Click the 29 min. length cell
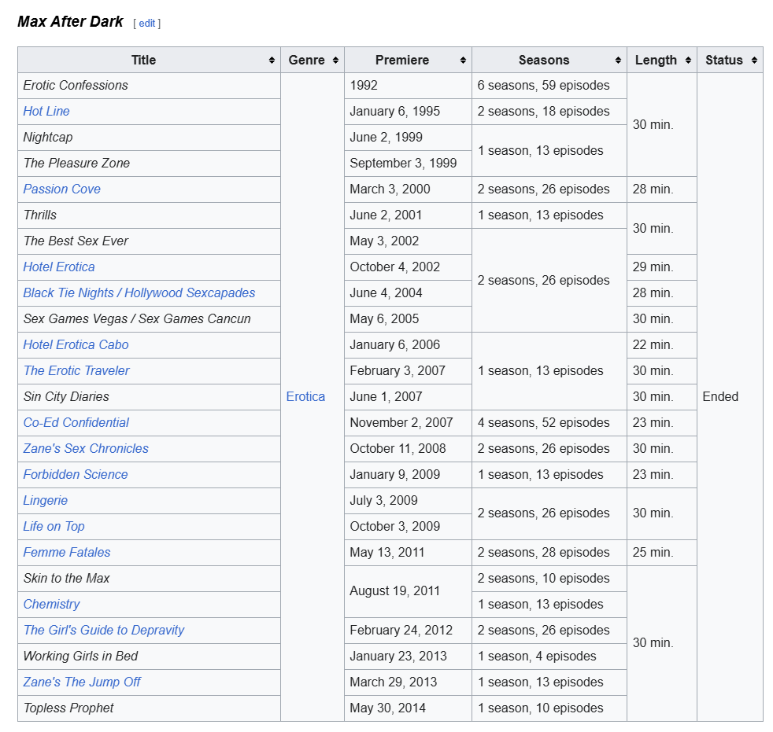The width and height of the screenshot is (773, 732). coord(661,267)
